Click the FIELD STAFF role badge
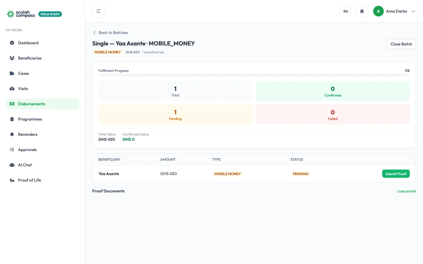 pyautogui.click(x=50, y=14)
